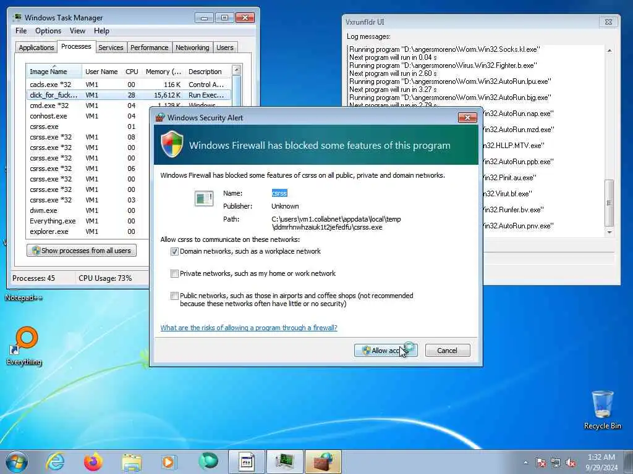Close the Windows Security Alert dialog
This screenshot has width=633, height=474.
point(467,117)
